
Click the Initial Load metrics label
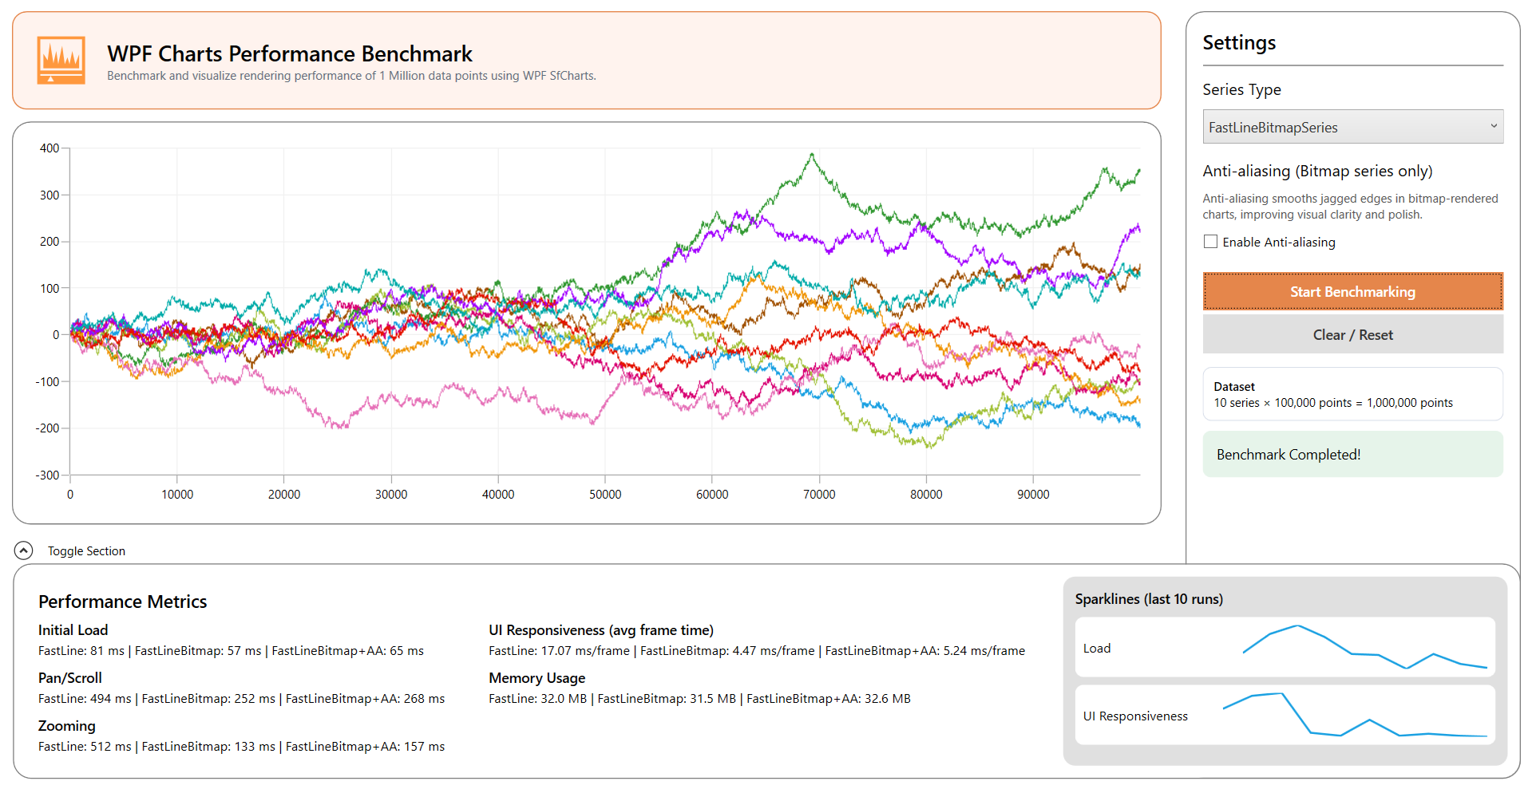click(73, 629)
